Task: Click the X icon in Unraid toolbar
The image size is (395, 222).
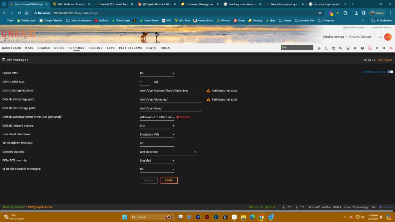Action: 377,48
